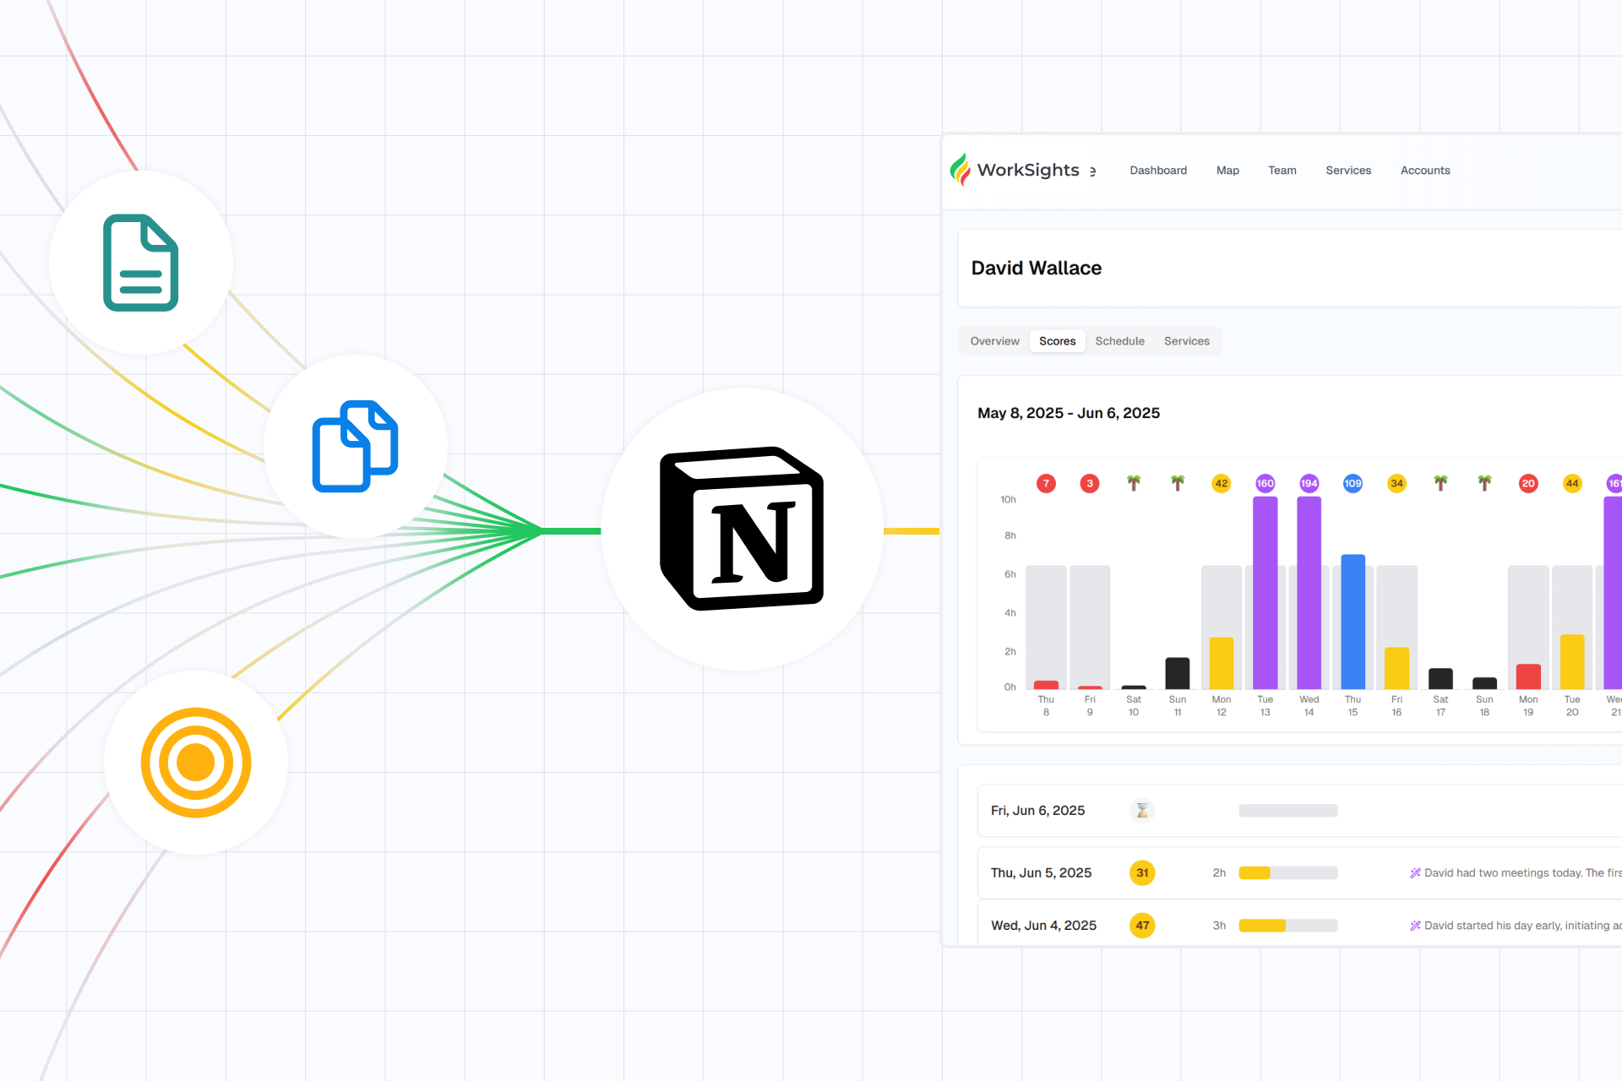The height and width of the screenshot is (1081, 1622).
Task: Click the "David Wallace" heading
Action: point(1037,268)
